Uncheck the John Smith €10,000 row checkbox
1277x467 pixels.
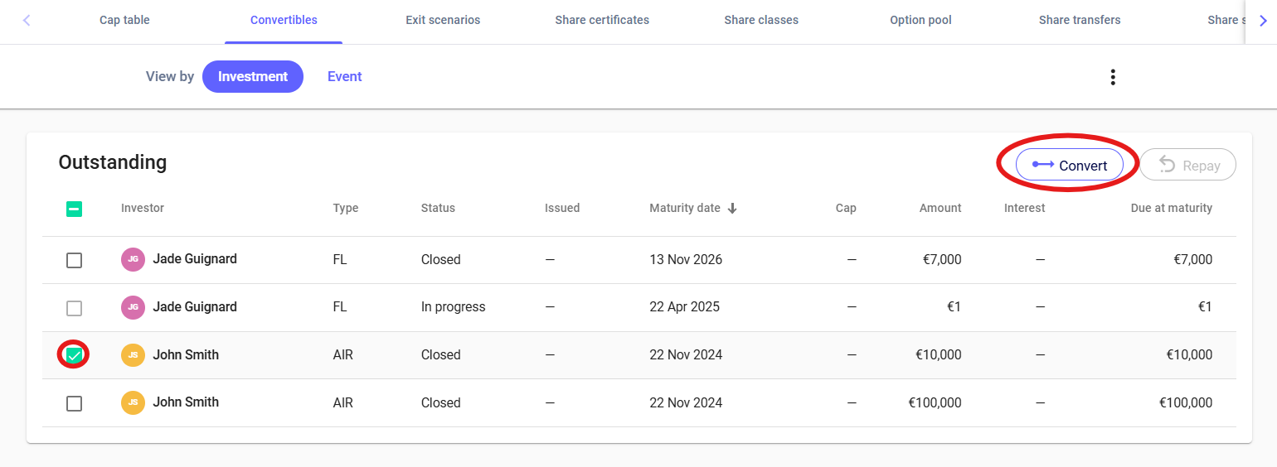pos(74,355)
